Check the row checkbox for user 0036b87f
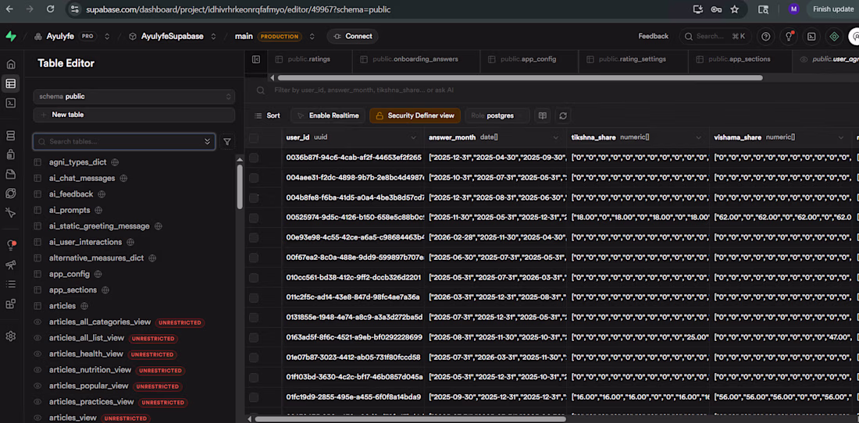Screen dimensions: 859x423 tap(254, 158)
